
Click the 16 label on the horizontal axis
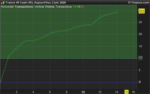(133, 92)
